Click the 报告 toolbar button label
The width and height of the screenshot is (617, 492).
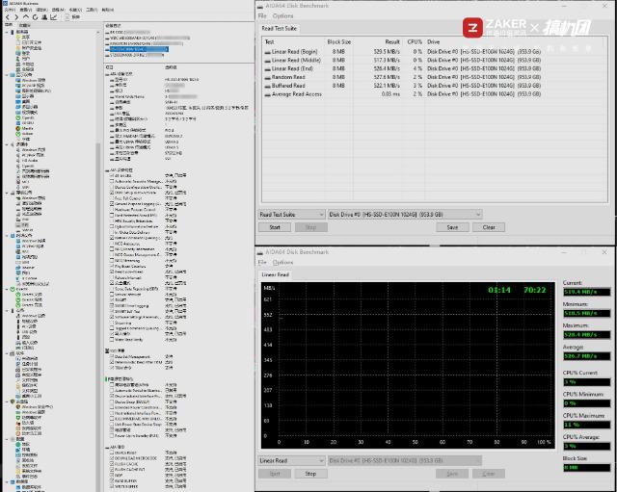76,17
